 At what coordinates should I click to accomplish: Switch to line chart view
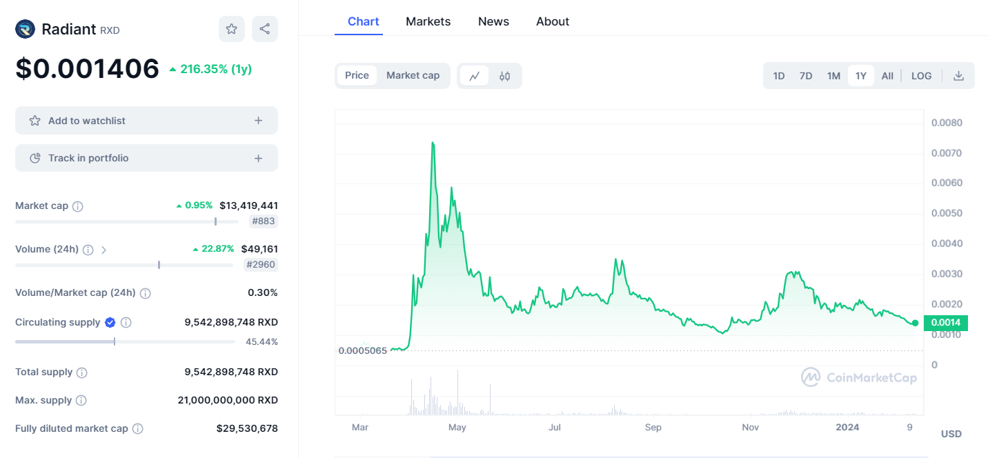pyautogui.click(x=474, y=76)
